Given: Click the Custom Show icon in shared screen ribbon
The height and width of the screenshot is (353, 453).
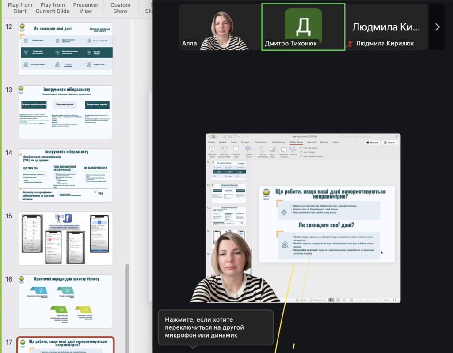Looking at the screenshot, I should pyautogui.click(x=247, y=150).
